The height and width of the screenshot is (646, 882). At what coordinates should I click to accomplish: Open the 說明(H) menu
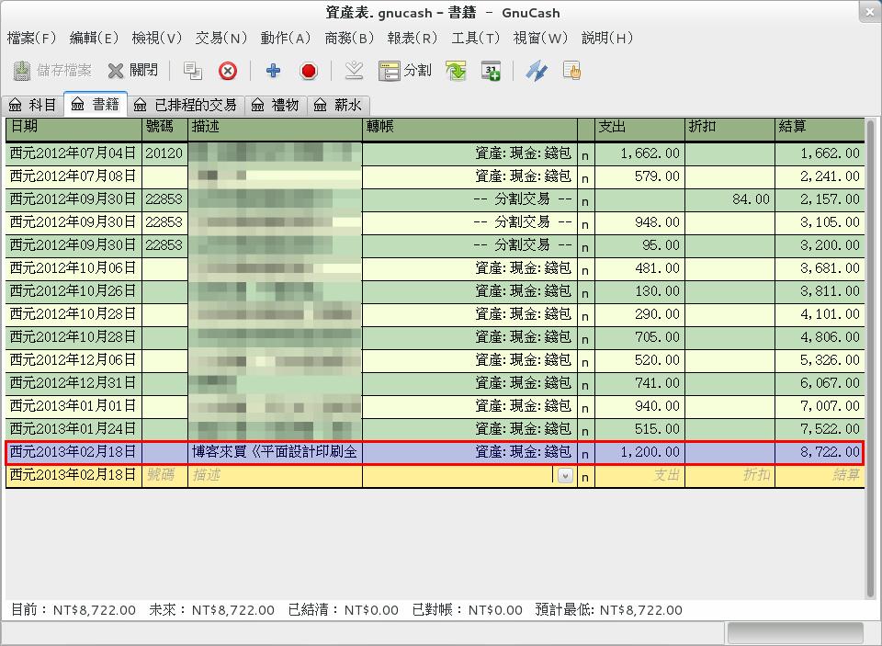[607, 39]
